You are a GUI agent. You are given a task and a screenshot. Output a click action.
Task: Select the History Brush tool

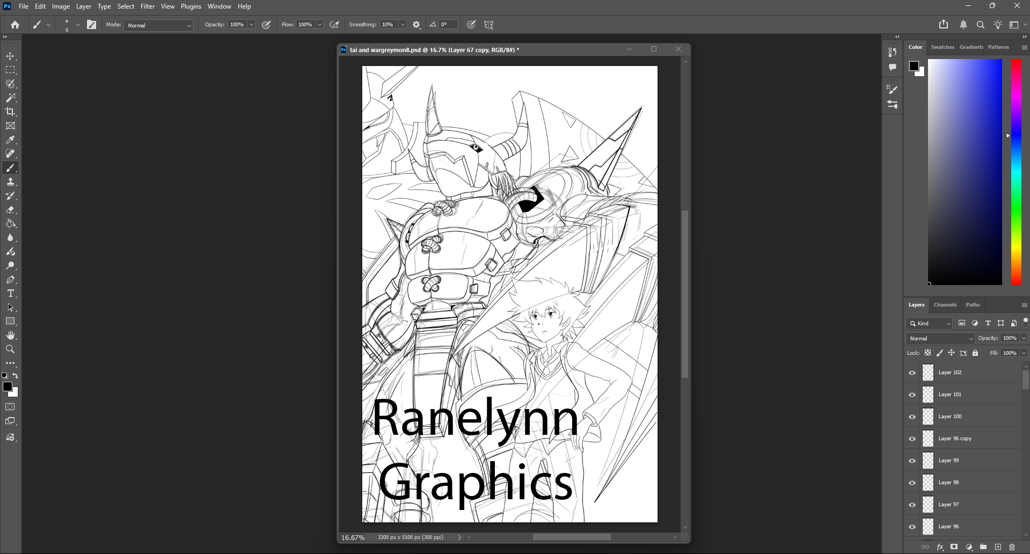pos(10,196)
